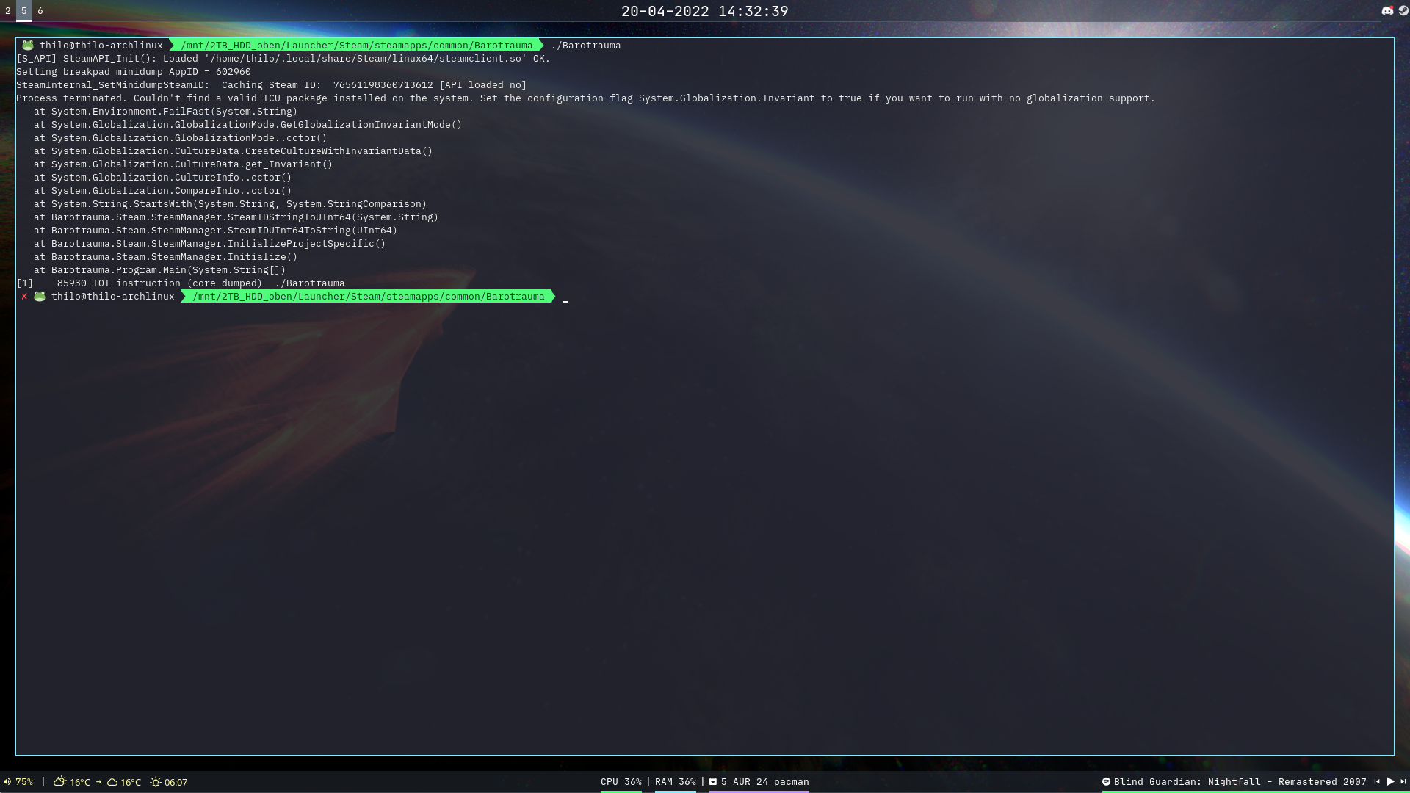Click the sunrise icon next to 06:07
Image resolution: width=1410 pixels, height=793 pixels.
click(x=155, y=782)
